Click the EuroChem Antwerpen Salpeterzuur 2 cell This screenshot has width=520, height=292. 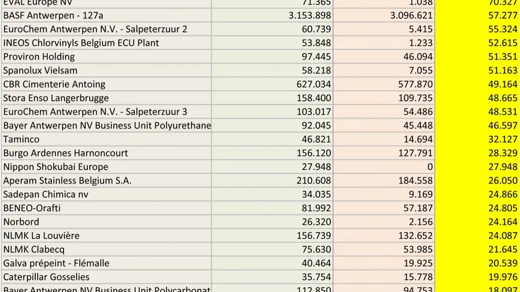pyautogui.click(x=106, y=29)
